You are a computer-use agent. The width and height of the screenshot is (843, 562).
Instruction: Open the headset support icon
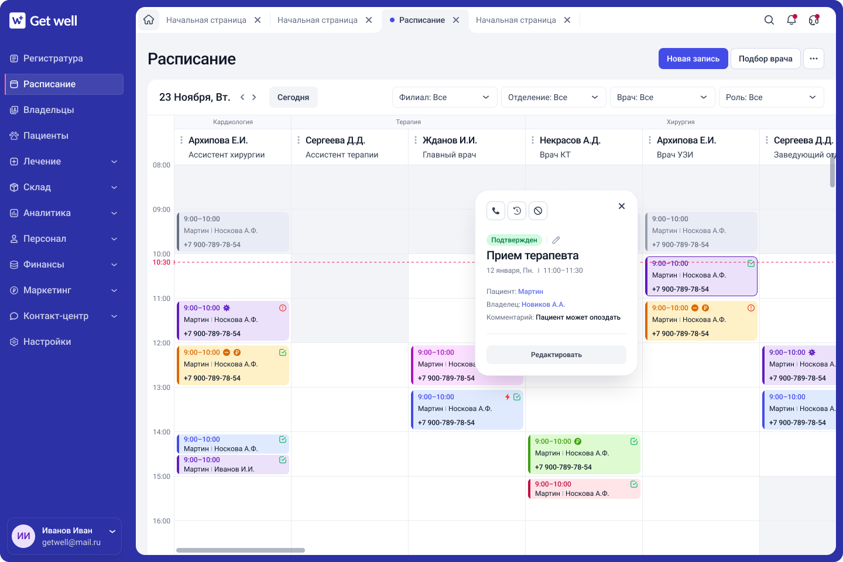(x=814, y=20)
